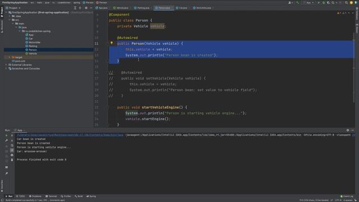Expand External Libraries node
The image size is (359, 202).
point(6,65)
